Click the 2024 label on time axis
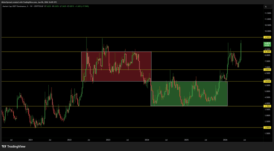 (x=147, y=140)
